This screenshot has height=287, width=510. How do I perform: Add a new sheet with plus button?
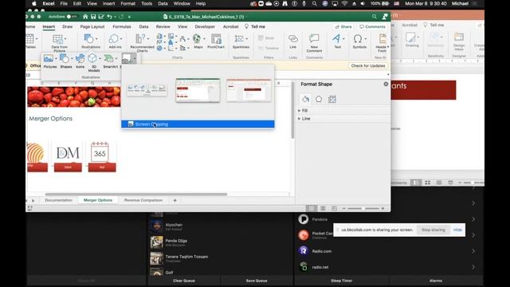point(175,200)
